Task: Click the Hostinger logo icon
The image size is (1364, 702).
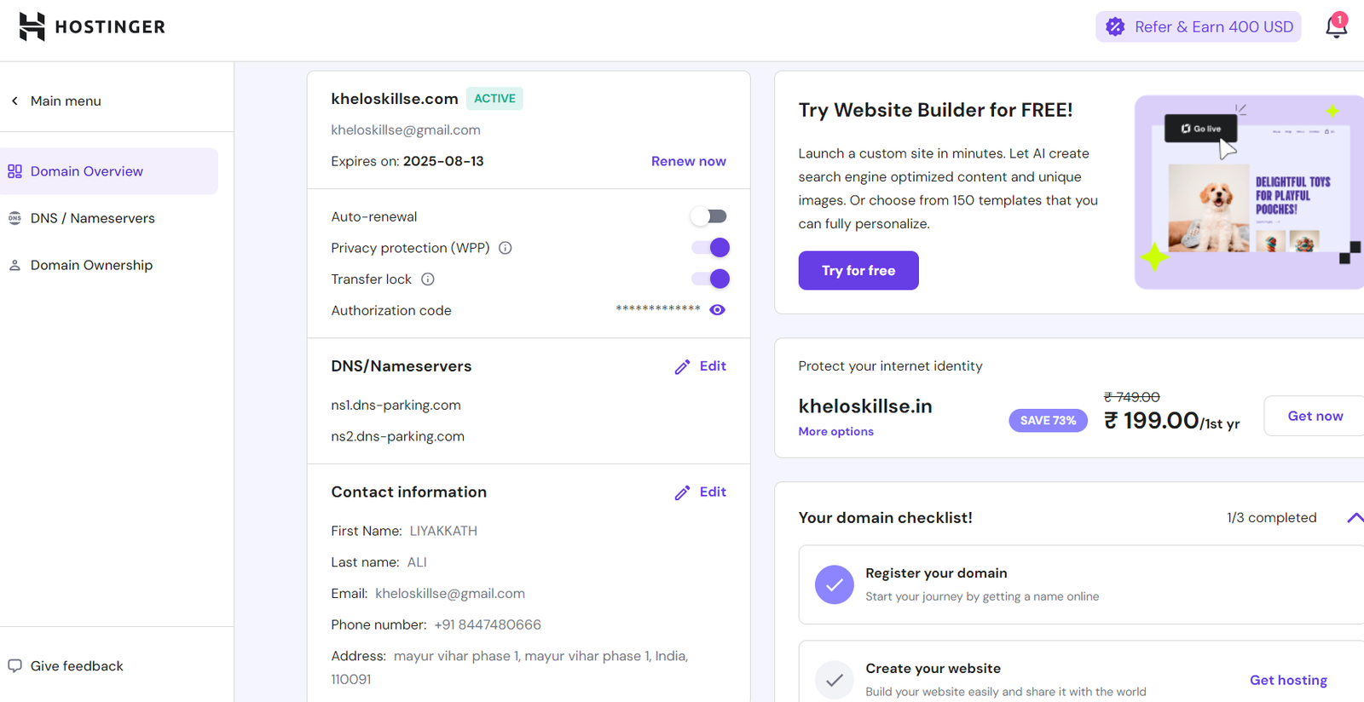Action: [32, 26]
